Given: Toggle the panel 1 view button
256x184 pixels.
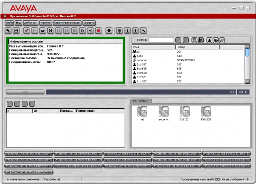Looking at the screenshot, I should (x=127, y=31).
